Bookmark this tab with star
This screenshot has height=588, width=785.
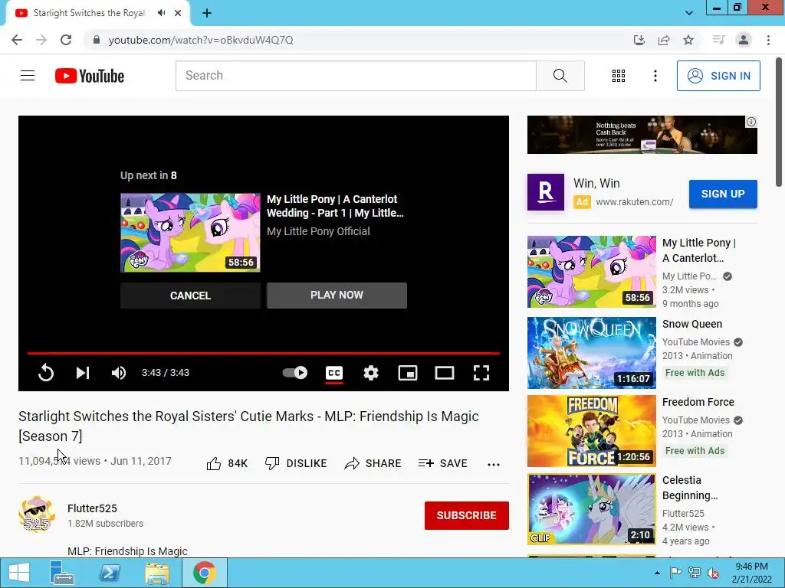click(x=688, y=40)
